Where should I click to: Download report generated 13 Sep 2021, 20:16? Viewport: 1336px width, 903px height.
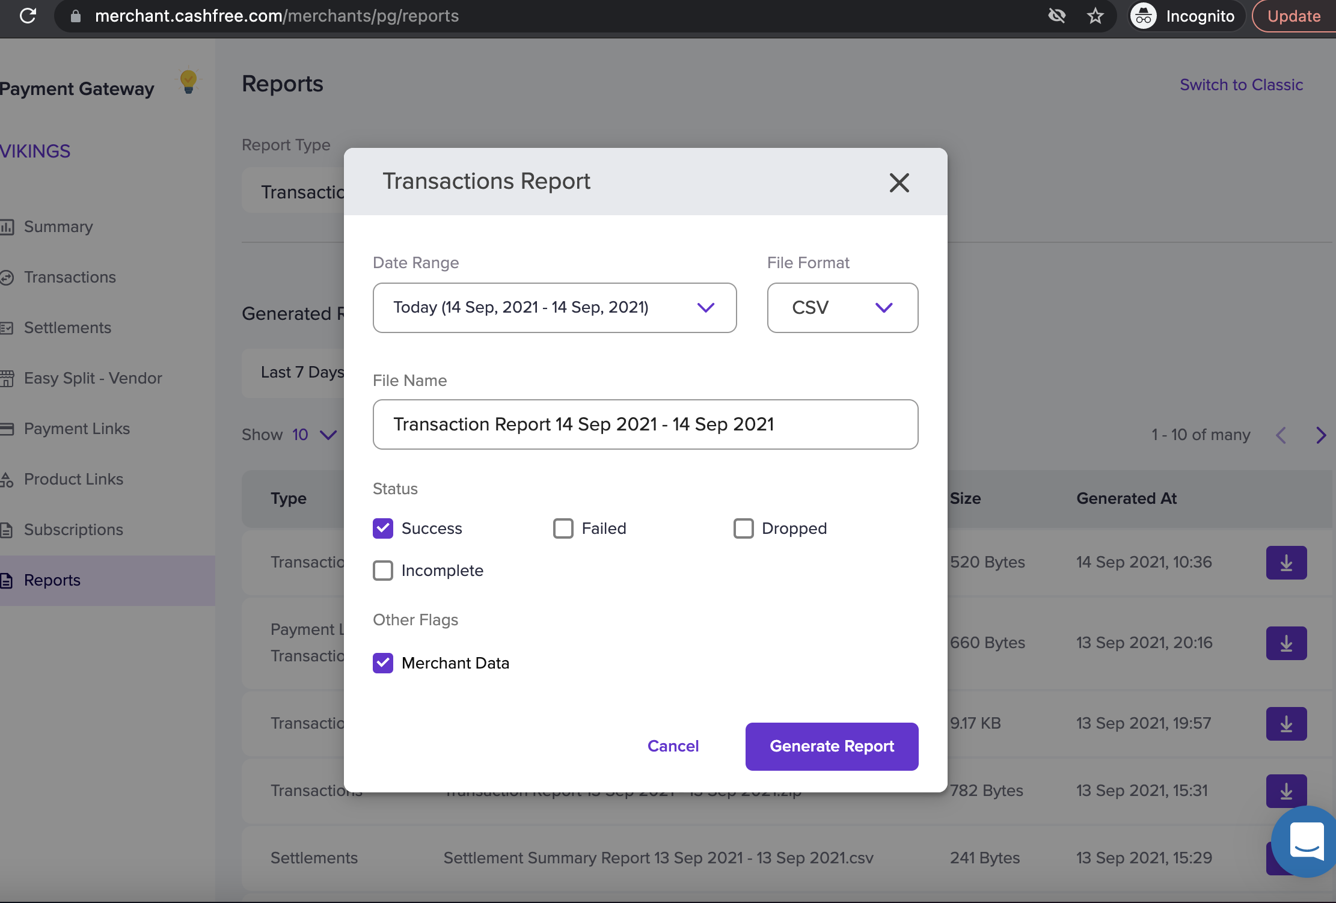pos(1286,643)
